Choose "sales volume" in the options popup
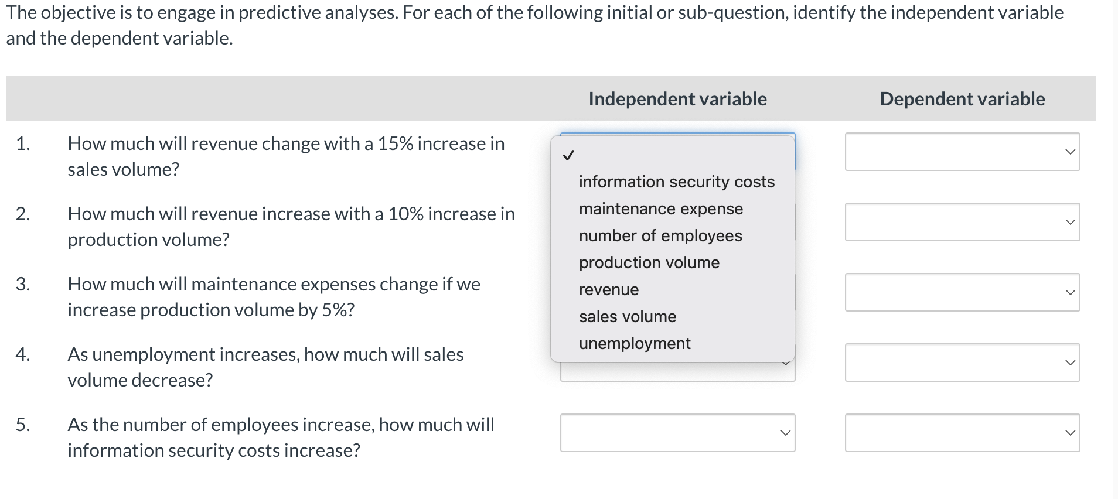The width and height of the screenshot is (1118, 499). [626, 316]
